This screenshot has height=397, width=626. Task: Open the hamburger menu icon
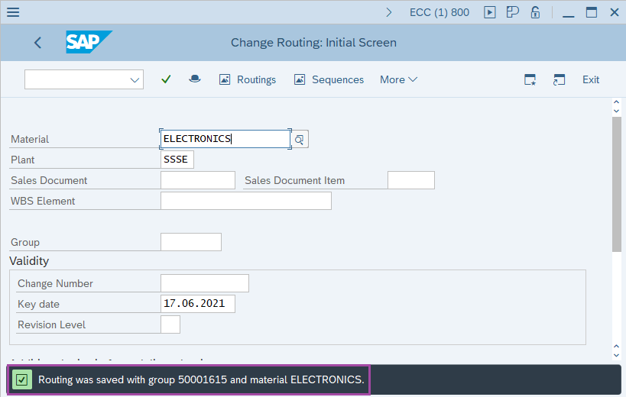pos(13,12)
